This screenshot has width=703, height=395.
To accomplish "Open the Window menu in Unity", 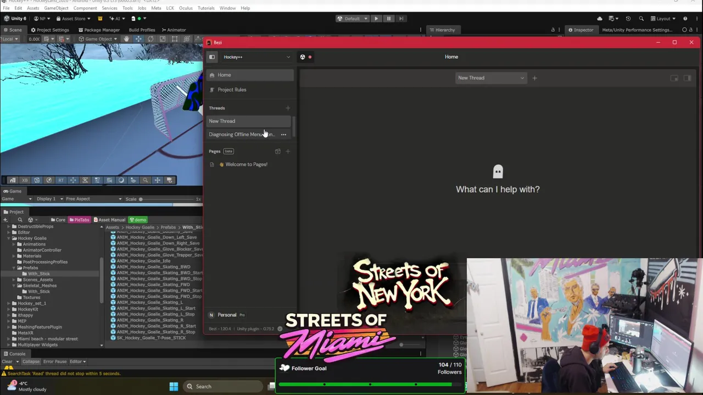I will pyautogui.click(x=227, y=8).
